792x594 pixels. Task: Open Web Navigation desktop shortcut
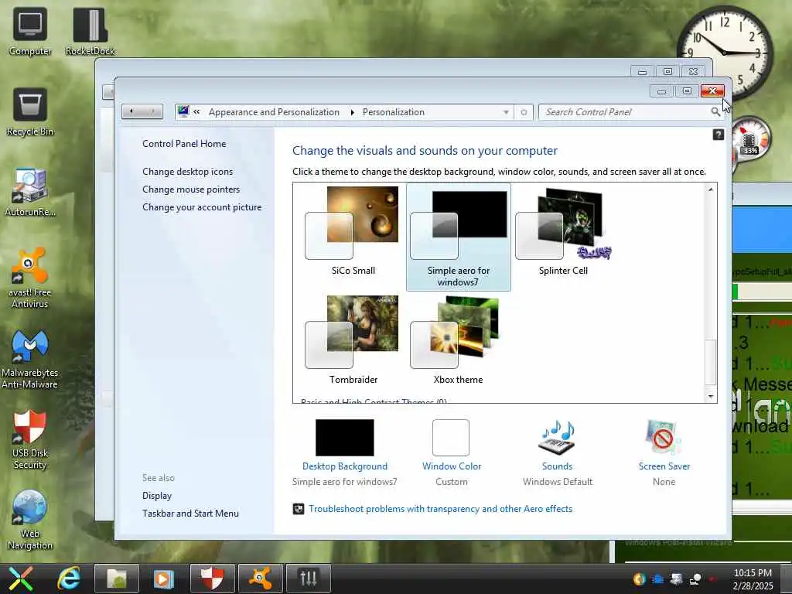(x=30, y=520)
